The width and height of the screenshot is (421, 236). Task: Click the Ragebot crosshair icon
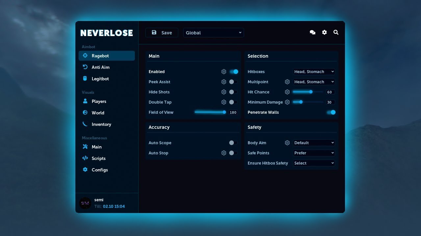click(85, 56)
